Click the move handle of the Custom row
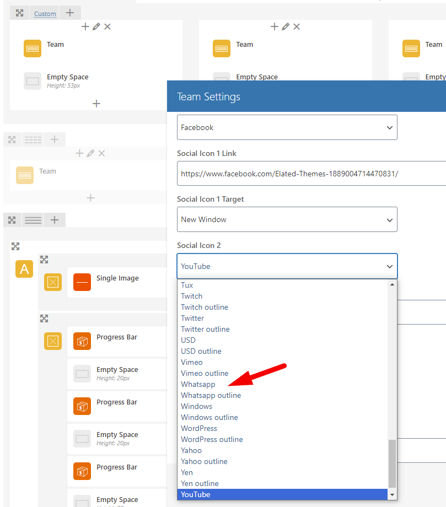 (20, 13)
